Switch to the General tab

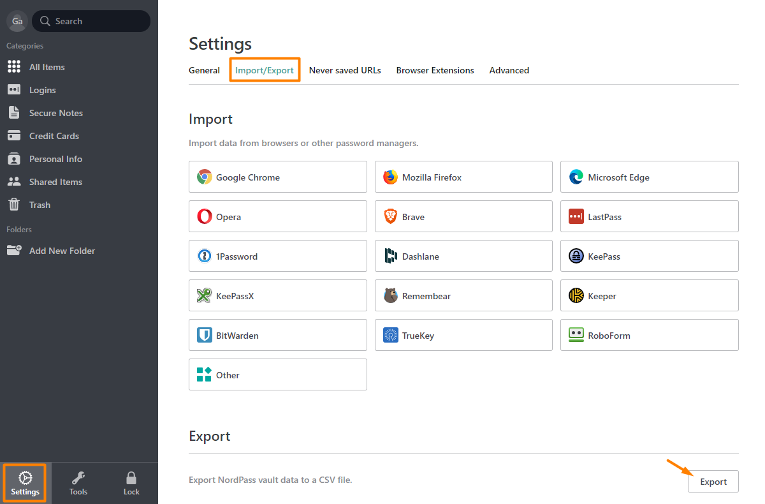204,70
